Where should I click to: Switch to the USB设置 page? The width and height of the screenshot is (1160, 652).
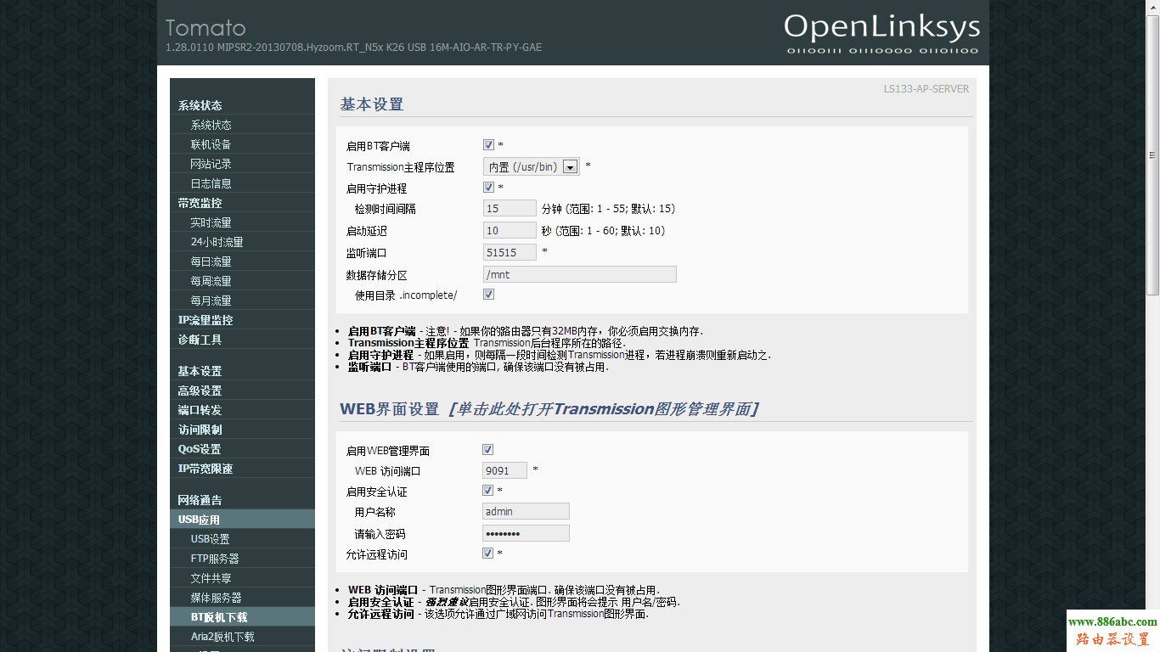209,538
